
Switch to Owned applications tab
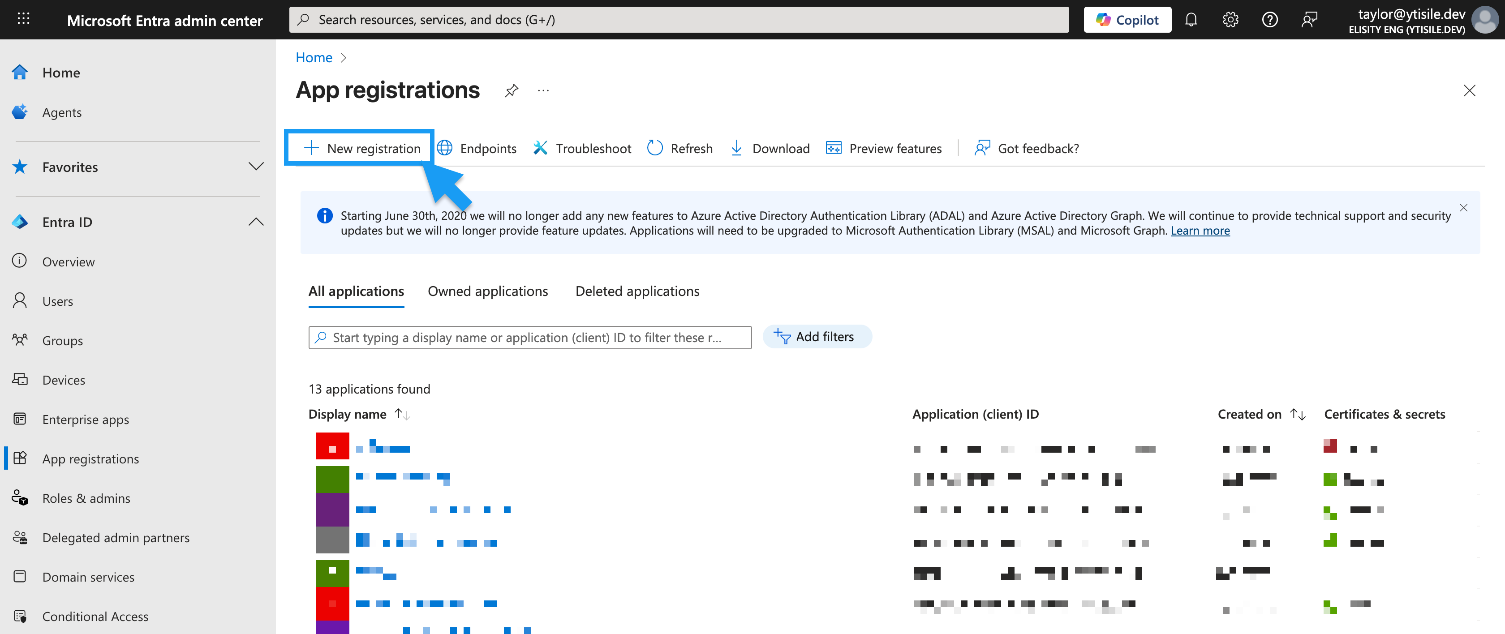click(488, 291)
